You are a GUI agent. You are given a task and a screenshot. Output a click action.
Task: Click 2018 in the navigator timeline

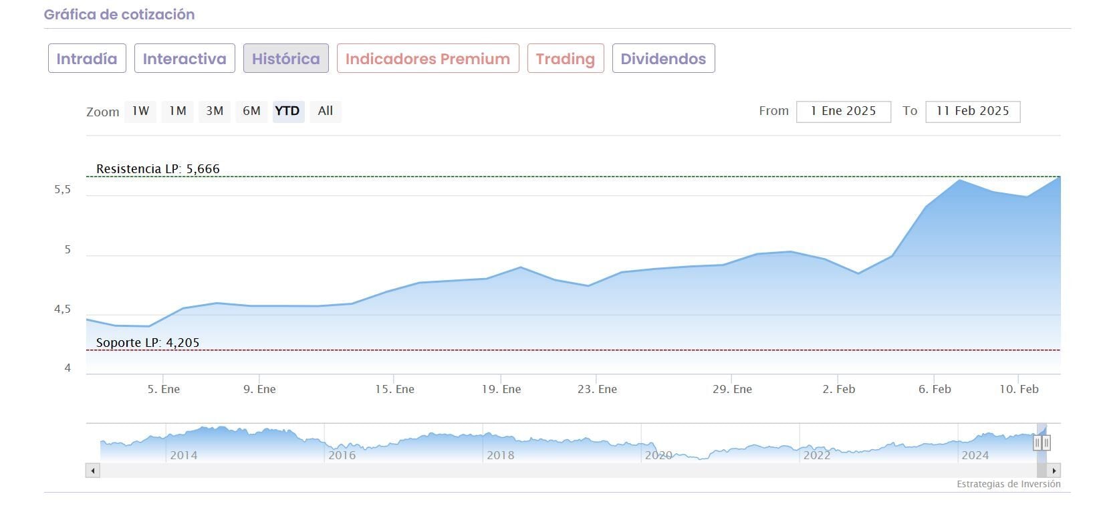coord(500,455)
